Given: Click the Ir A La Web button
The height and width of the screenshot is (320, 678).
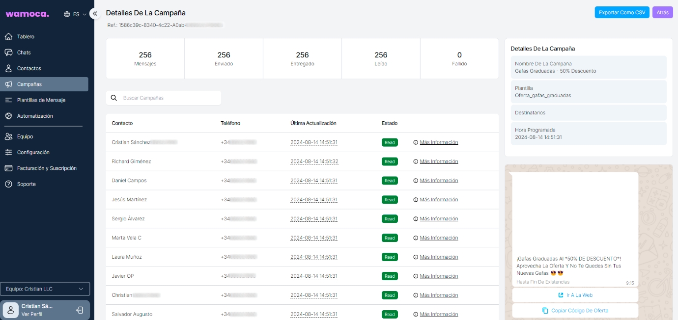Looking at the screenshot, I should click(x=575, y=295).
